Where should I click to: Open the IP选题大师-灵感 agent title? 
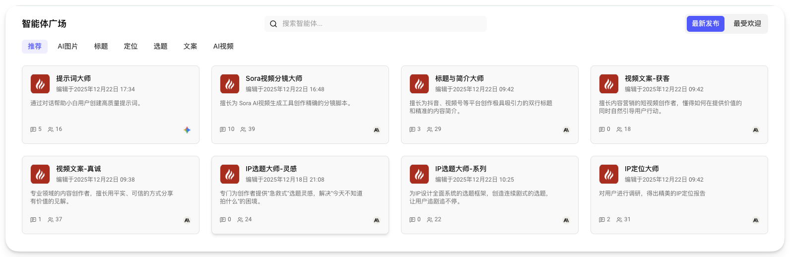click(x=271, y=169)
